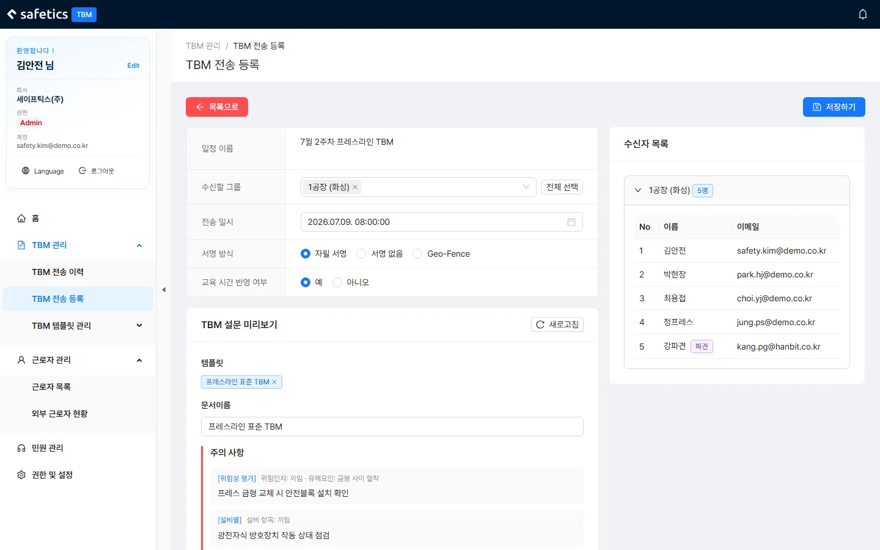Open the 수신할 그룹 dropdown arrow
880x550 pixels.
[526, 187]
